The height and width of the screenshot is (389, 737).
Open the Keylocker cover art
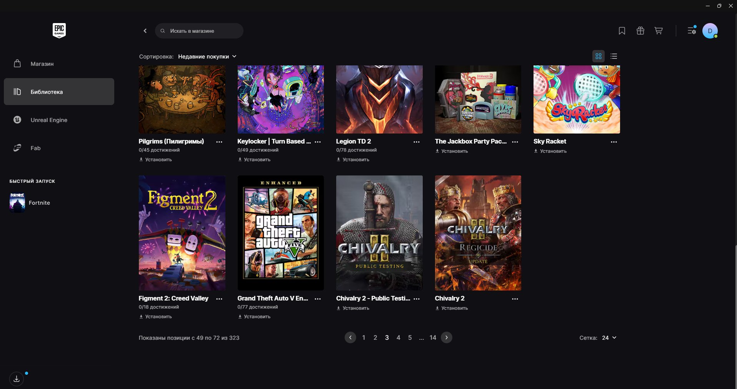click(x=281, y=99)
